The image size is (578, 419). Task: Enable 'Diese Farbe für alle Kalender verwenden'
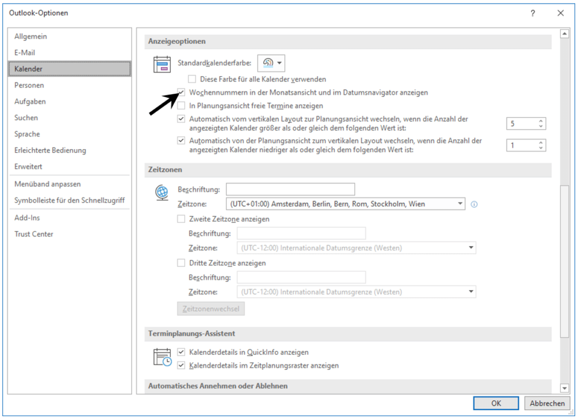pyautogui.click(x=192, y=79)
